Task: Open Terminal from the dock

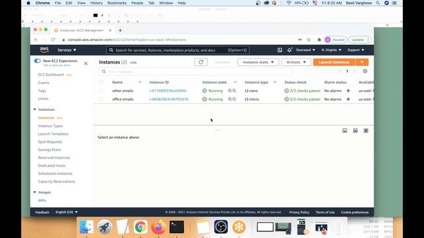Action: pos(177,227)
